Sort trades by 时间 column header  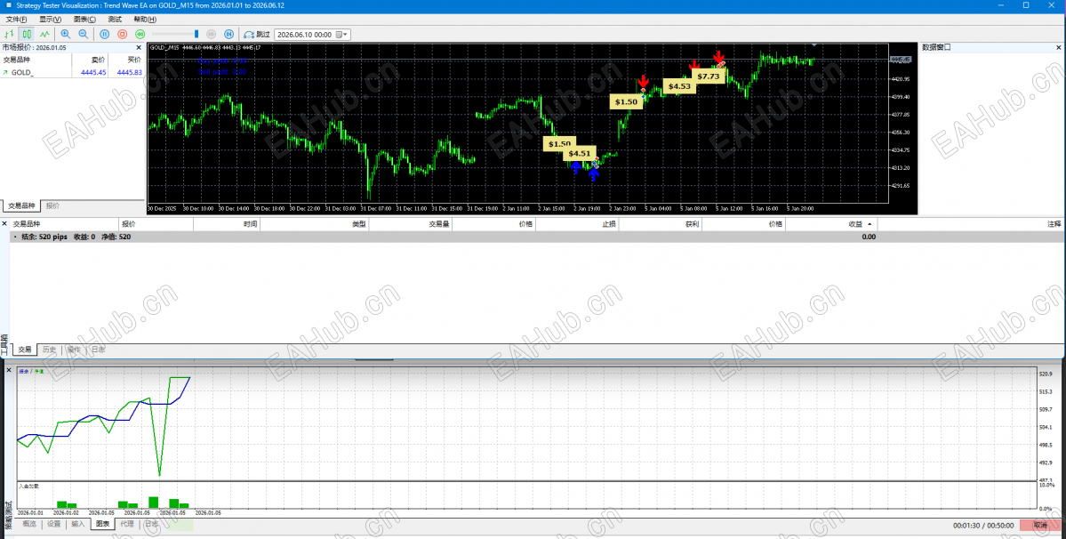(x=227, y=223)
